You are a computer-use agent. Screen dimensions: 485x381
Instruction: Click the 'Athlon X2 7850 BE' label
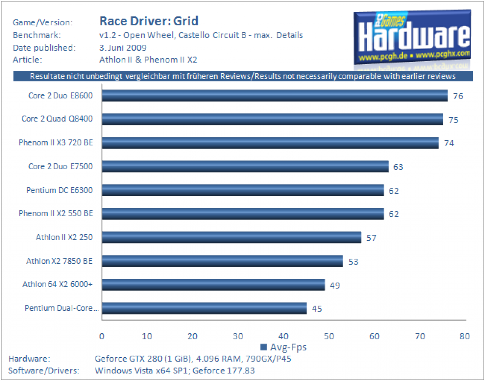tap(59, 261)
